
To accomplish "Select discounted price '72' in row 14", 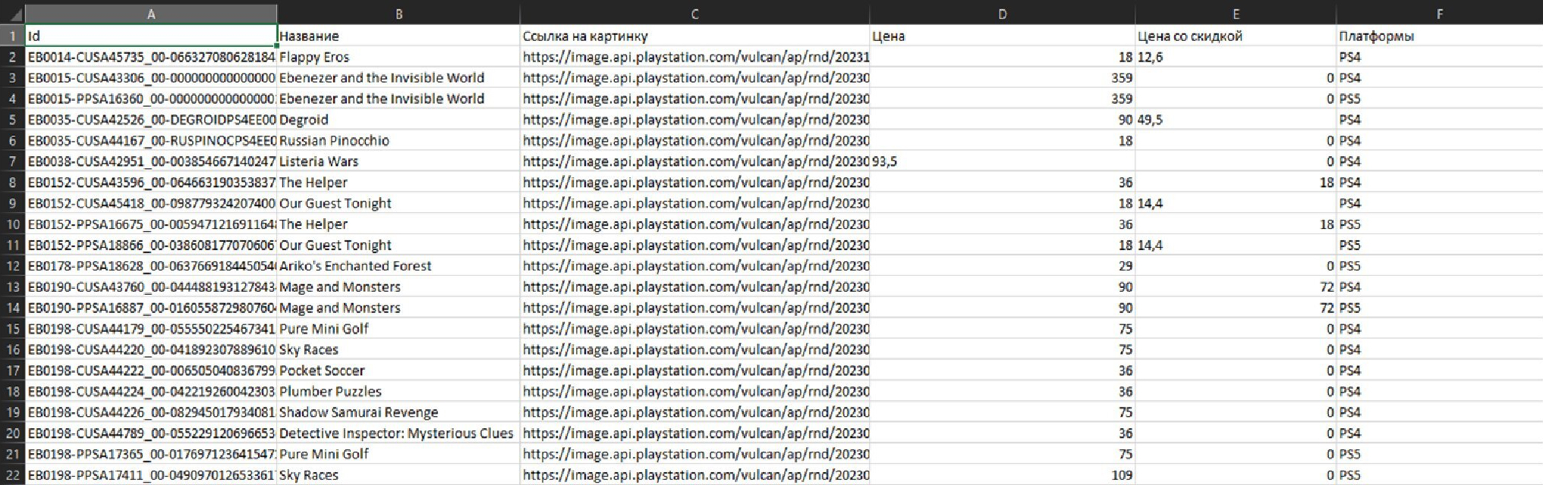I will coord(1236,308).
